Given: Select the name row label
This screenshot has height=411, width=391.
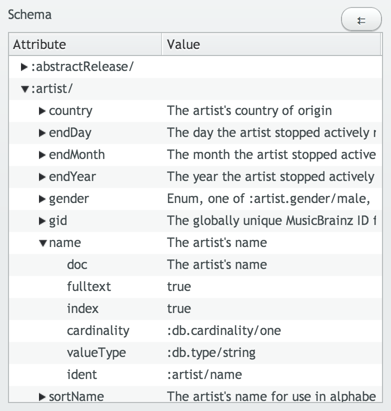Looking at the screenshot, I should [64, 243].
